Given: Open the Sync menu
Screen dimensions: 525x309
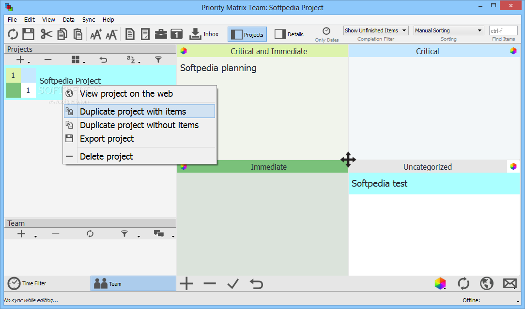Looking at the screenshot, I should click(x=89, y=20).
